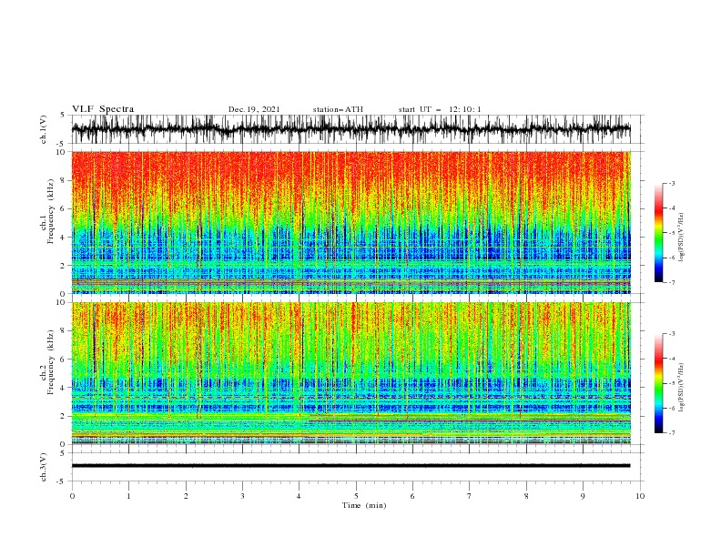Click the "6" kHz tick on ch.2 axis

coord(65,360)
